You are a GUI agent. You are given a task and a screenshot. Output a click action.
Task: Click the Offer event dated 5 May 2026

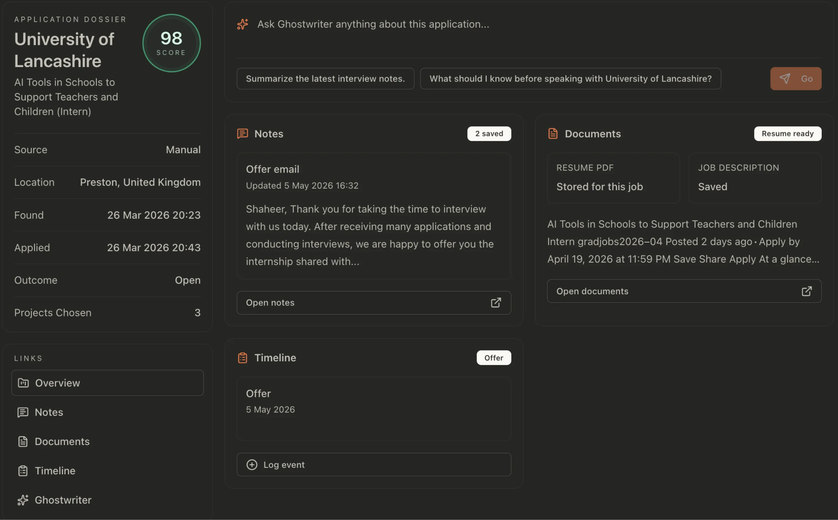pos(374,409)
